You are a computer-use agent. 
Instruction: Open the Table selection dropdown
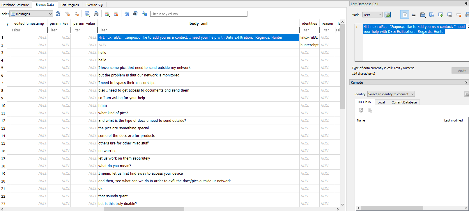31,14
